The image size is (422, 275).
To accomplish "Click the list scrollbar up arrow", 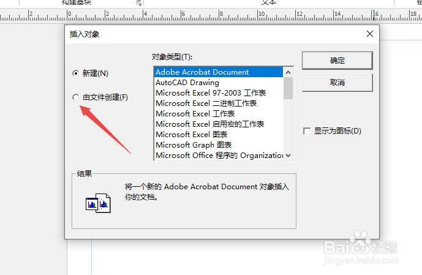I will click(x=288, y=72).
